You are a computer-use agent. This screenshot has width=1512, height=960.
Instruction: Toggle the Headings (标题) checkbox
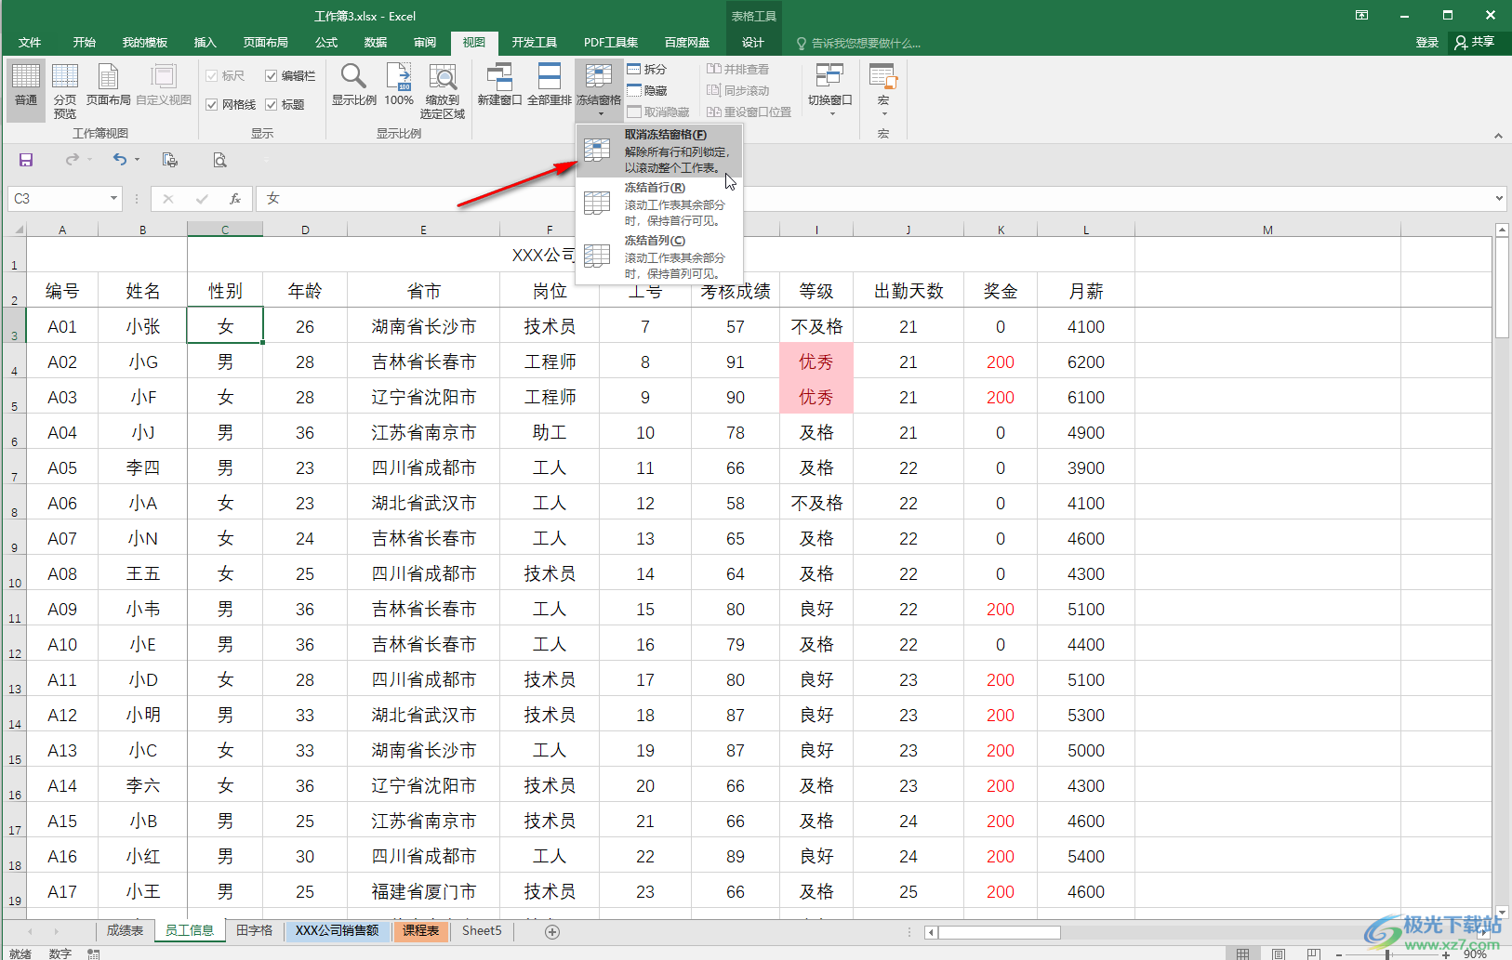pos(272,105)
